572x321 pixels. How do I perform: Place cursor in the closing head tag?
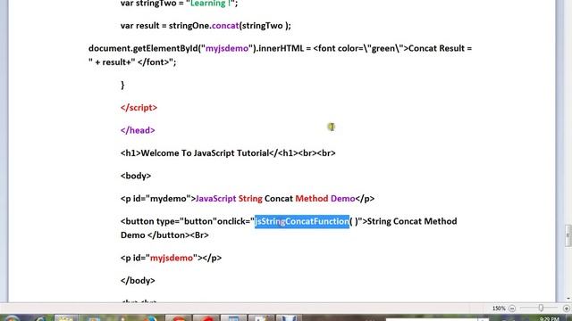138,130
